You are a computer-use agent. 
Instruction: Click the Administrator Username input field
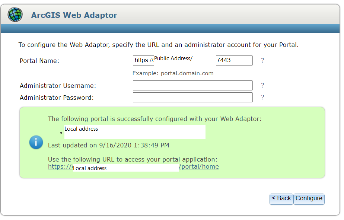coord(192,85)
